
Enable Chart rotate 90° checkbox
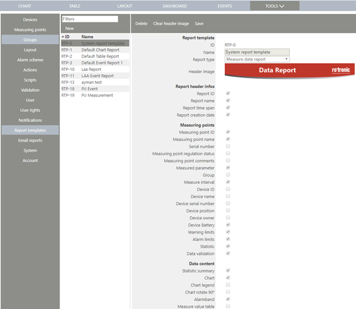[x=228, y=292]
